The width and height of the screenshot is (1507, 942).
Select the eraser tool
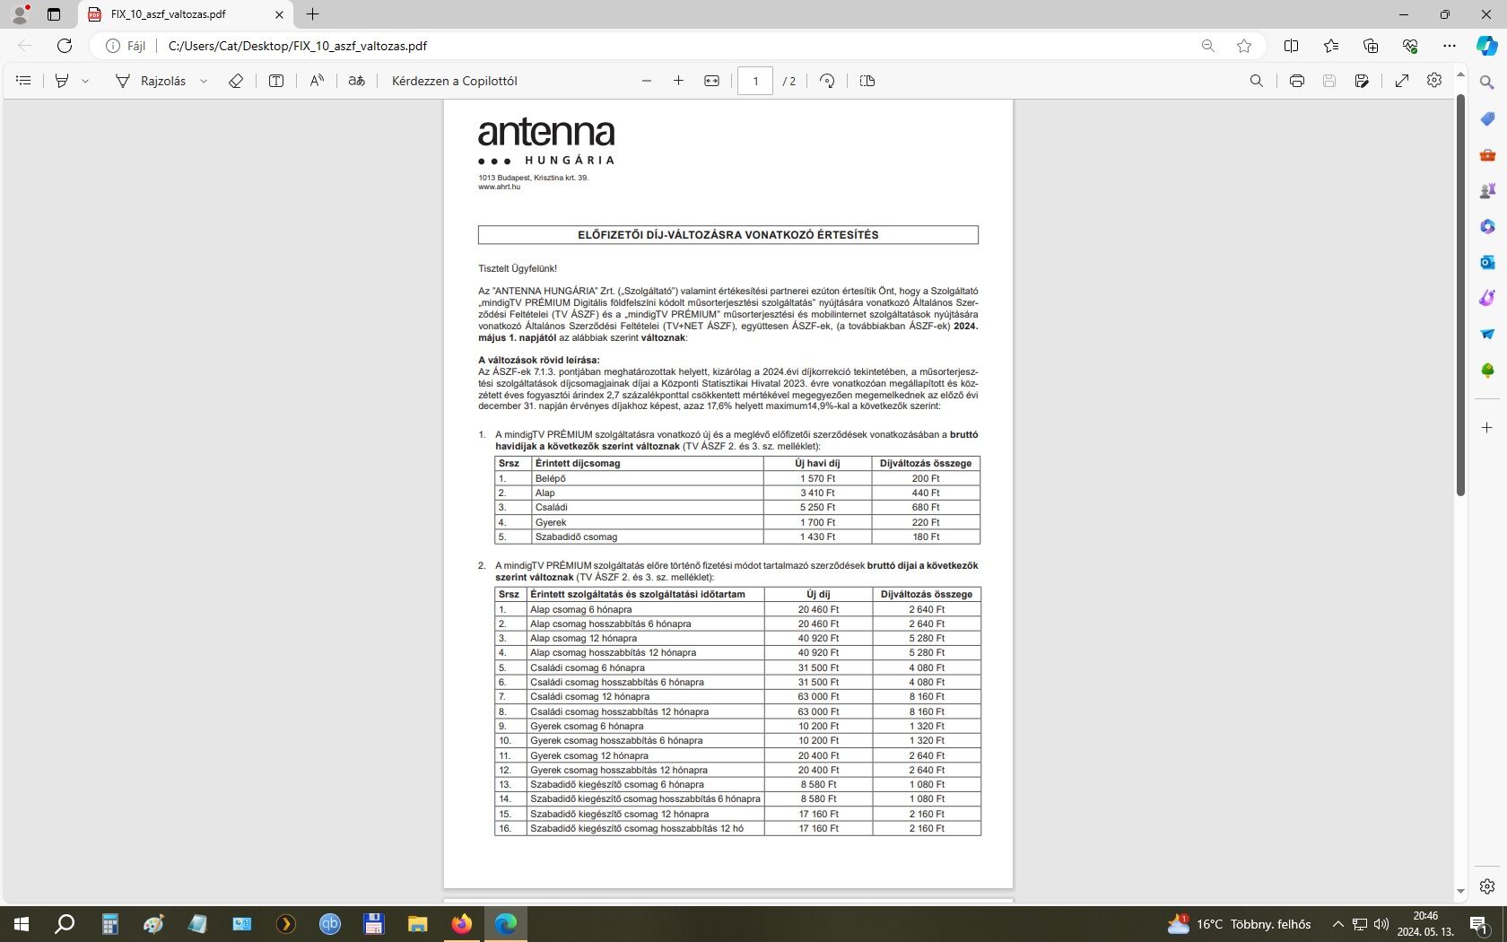236,81
